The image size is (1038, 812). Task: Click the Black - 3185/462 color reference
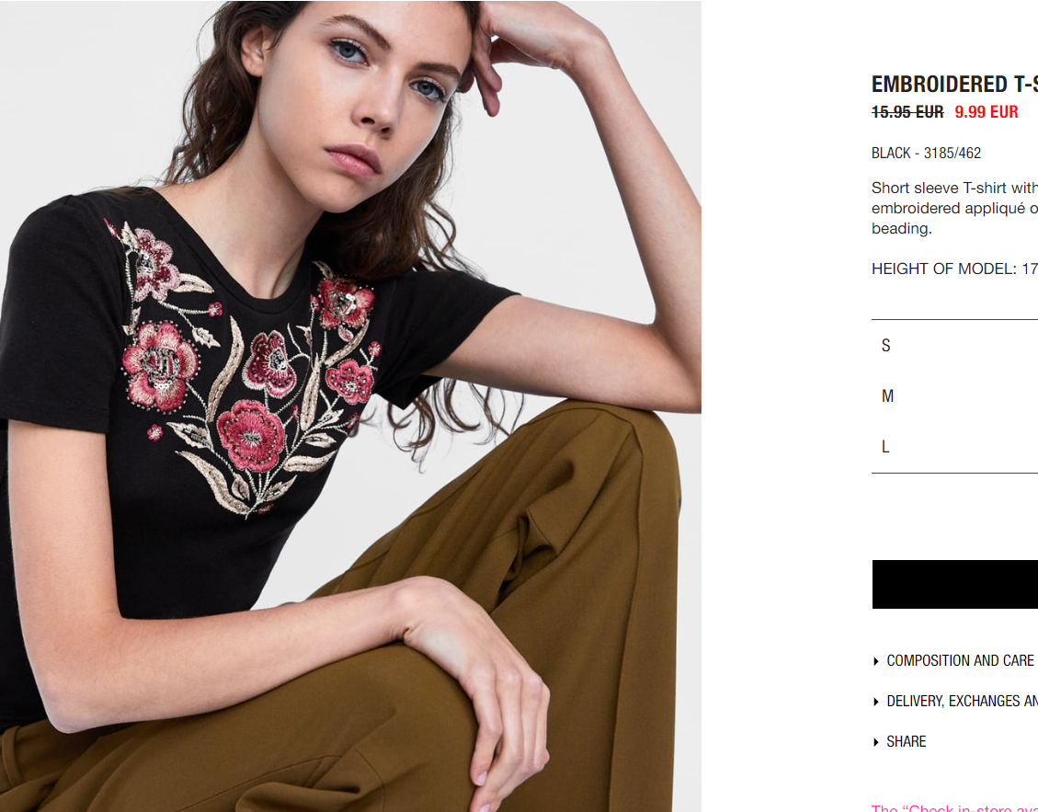[x=926, y=153]
